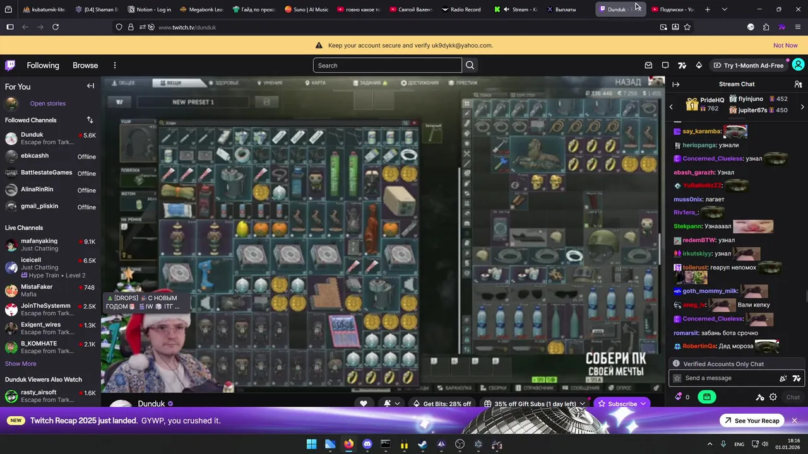808x454 pixels.
Task: Click the Firefox reload page button
Action: point(56,27)
